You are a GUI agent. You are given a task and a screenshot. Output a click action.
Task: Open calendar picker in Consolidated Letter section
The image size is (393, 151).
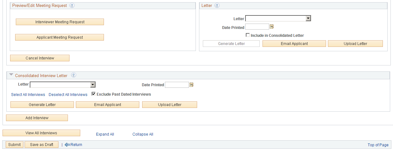point(191,85)
